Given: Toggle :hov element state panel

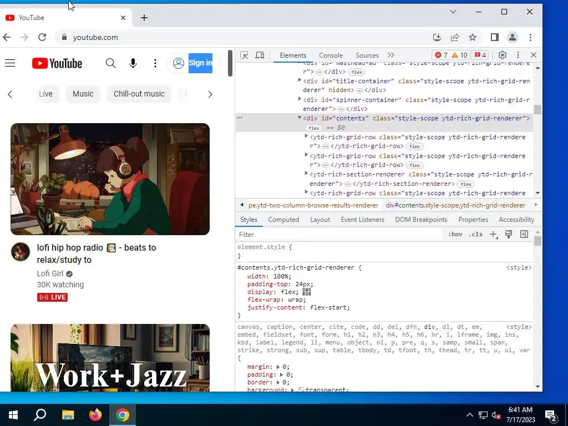Looking at the screenshot, I should pyautogui.click(x=455, y=235).
